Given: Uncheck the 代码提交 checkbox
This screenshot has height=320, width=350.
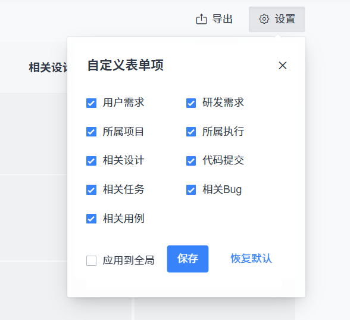Looking at the screenshot, I should click(x=191, y=161).
